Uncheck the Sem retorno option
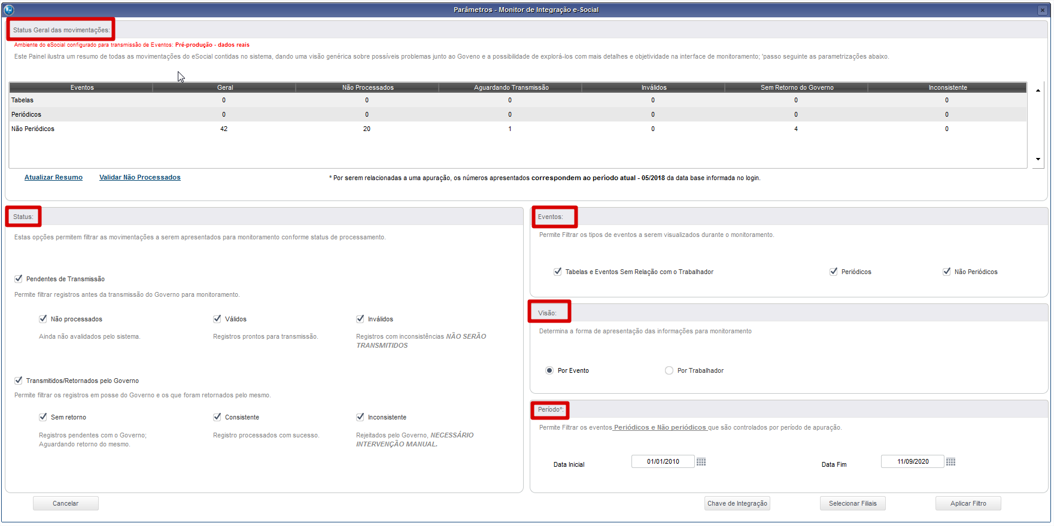Viewport: 1054px width, 526px height. 43,417
